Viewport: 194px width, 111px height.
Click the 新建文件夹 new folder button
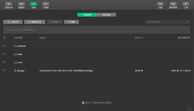35,22
